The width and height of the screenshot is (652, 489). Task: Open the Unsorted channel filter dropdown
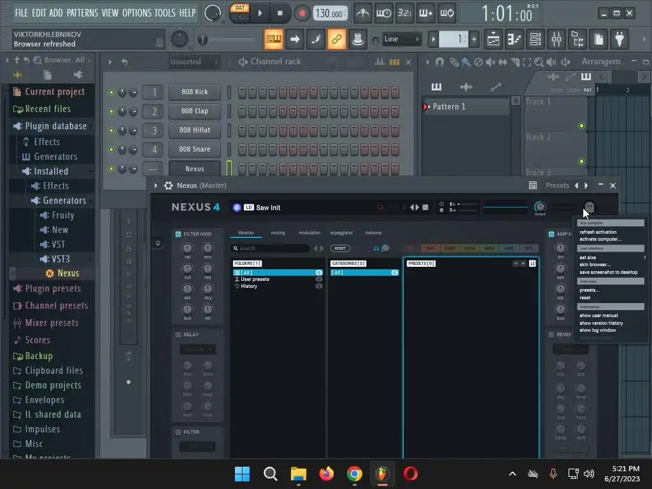tap(194, 62)
